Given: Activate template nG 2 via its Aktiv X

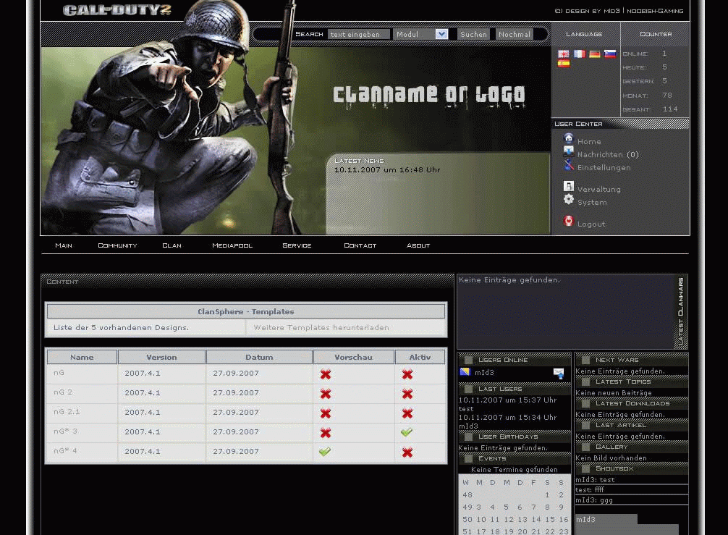Looking at the screenshot, I should tap(407, 394).
